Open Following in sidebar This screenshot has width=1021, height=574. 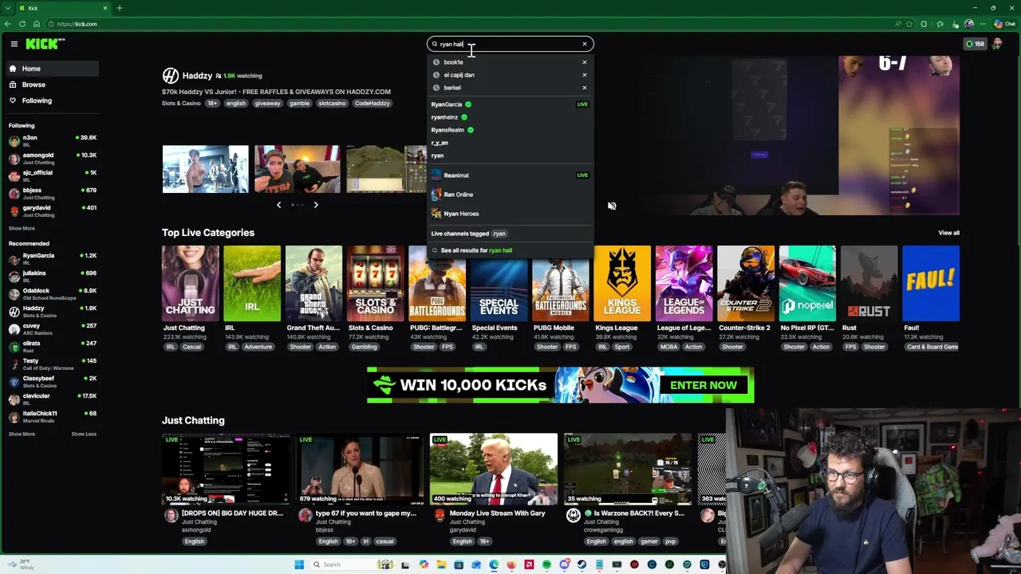[x=51, y=100]
